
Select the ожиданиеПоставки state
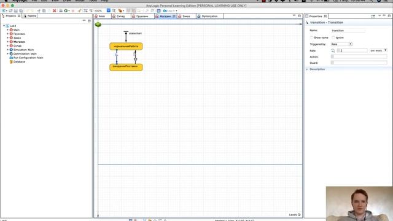click(x=126, y=67)
